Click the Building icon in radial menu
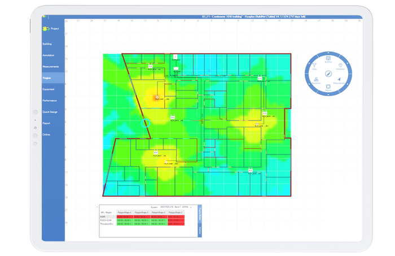 328,59
